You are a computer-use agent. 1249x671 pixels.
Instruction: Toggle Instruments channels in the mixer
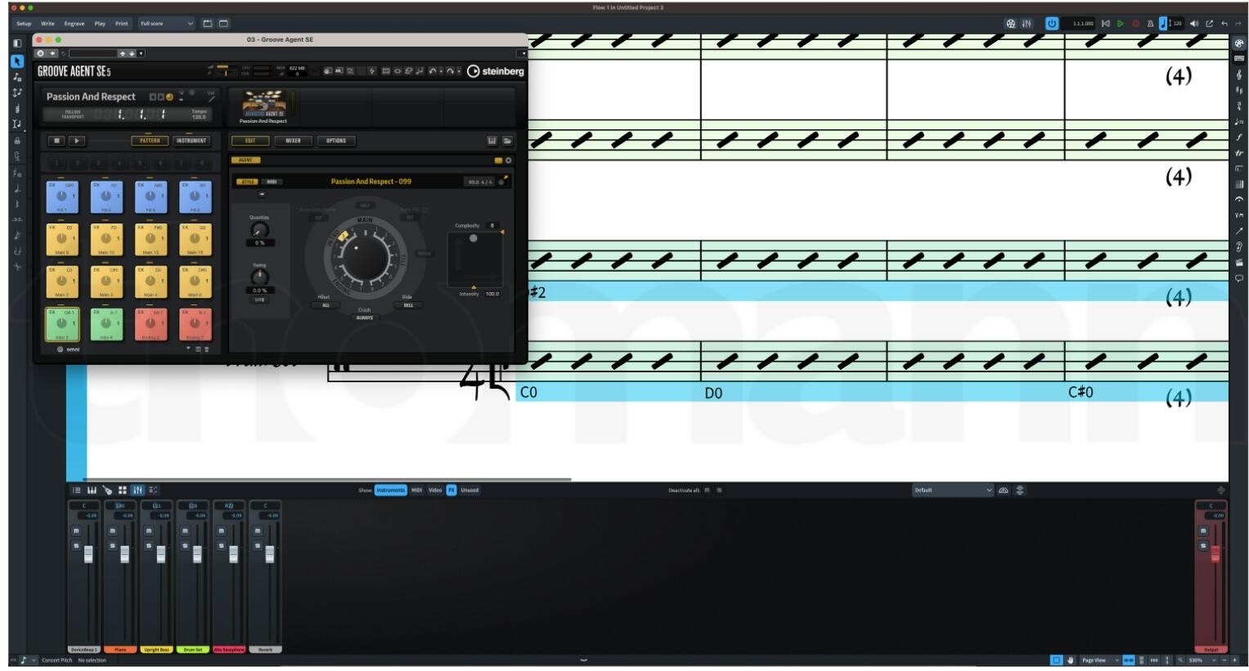click(390, 490)
